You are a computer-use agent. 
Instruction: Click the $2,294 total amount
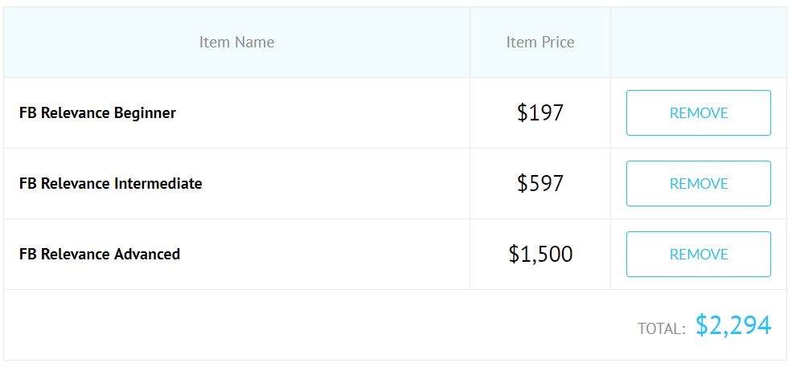coord(733,325)
